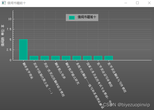Click the x-axis label 医学英语翻译与写作教程

[117, 77]
